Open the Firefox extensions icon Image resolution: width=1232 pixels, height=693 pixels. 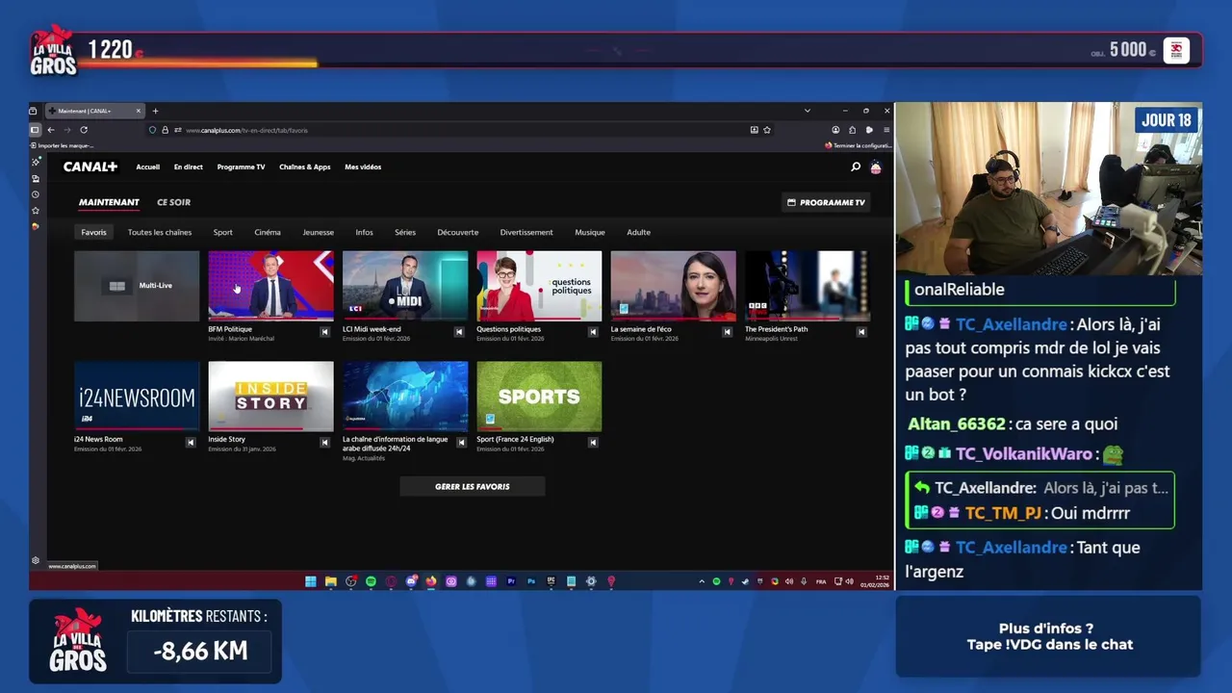(x=852, y=130)
